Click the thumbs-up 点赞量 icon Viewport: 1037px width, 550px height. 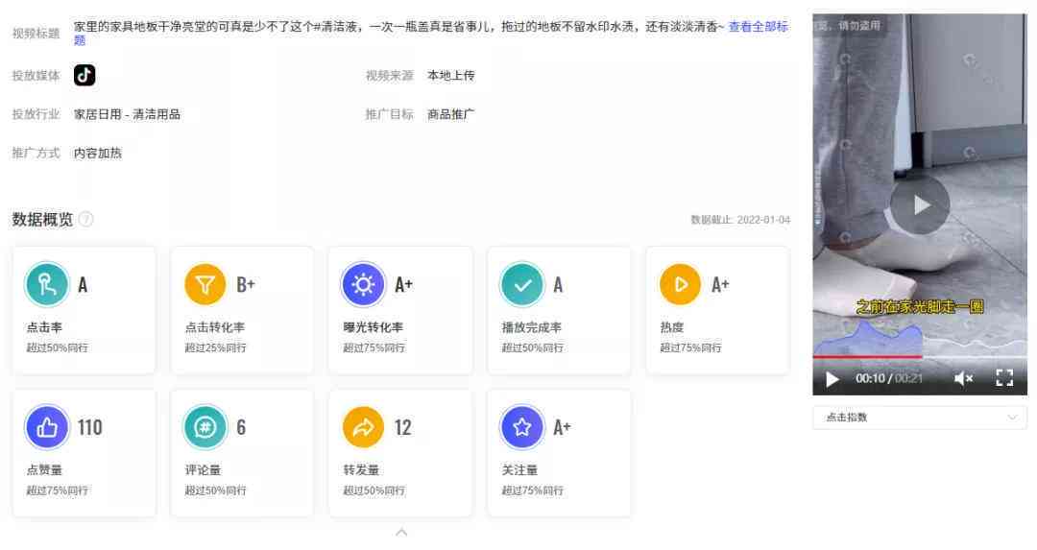tap(47, 427)
